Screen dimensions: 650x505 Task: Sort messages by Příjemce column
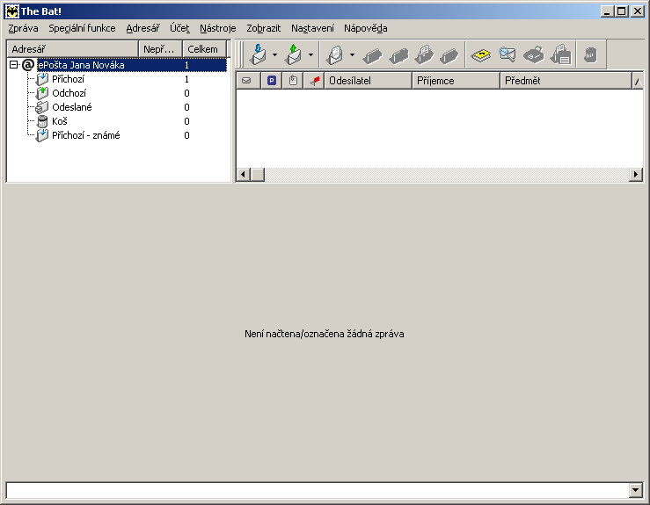click(x=456, y=80)
